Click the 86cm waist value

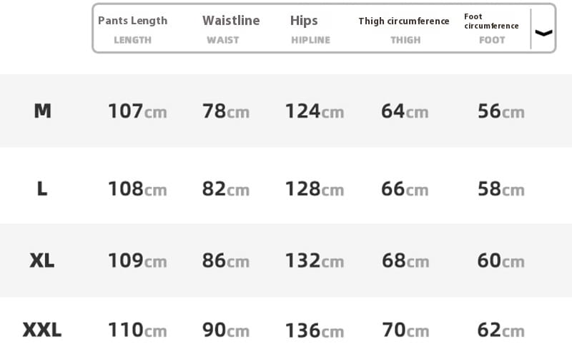click(226, 261)
